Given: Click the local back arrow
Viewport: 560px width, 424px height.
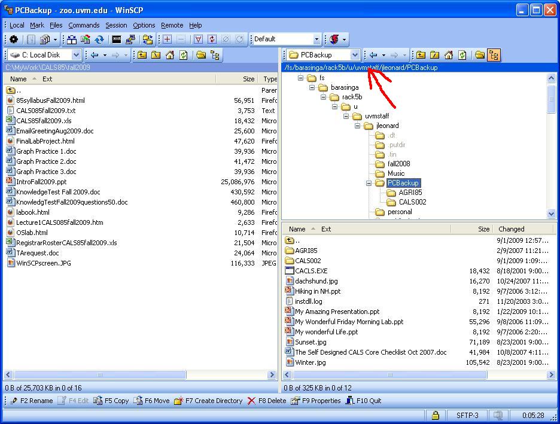Looking at the screenshot, I should [95, 55].
